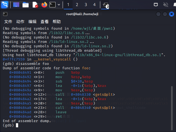The height and width of the screenshot is (132, 176).
Task: Click the gets@plt symbol text
Action: point(104,95)
